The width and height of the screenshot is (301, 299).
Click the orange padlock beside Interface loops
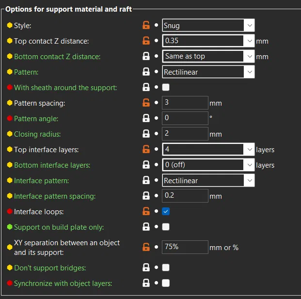point(146,211)
